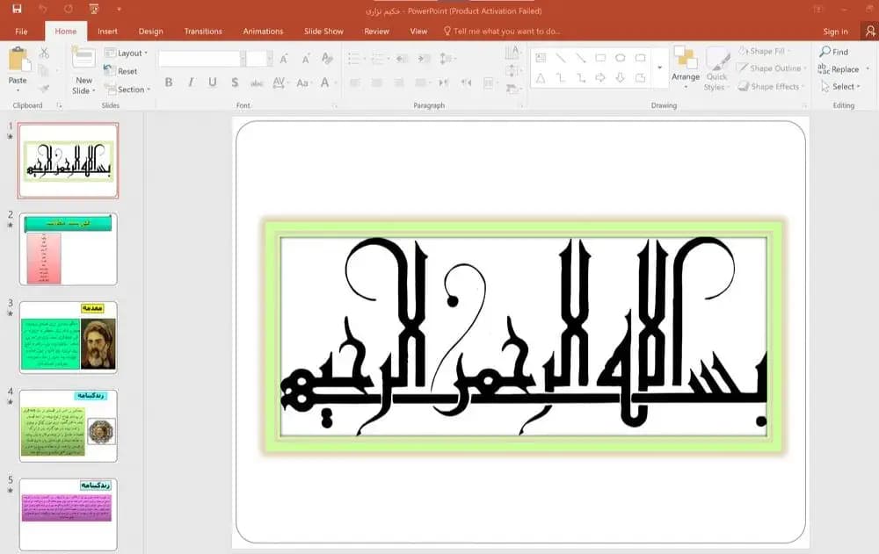Expand the shapes gallery with its arrow
This screenshot has height=554, width=879.
point(660,68)
